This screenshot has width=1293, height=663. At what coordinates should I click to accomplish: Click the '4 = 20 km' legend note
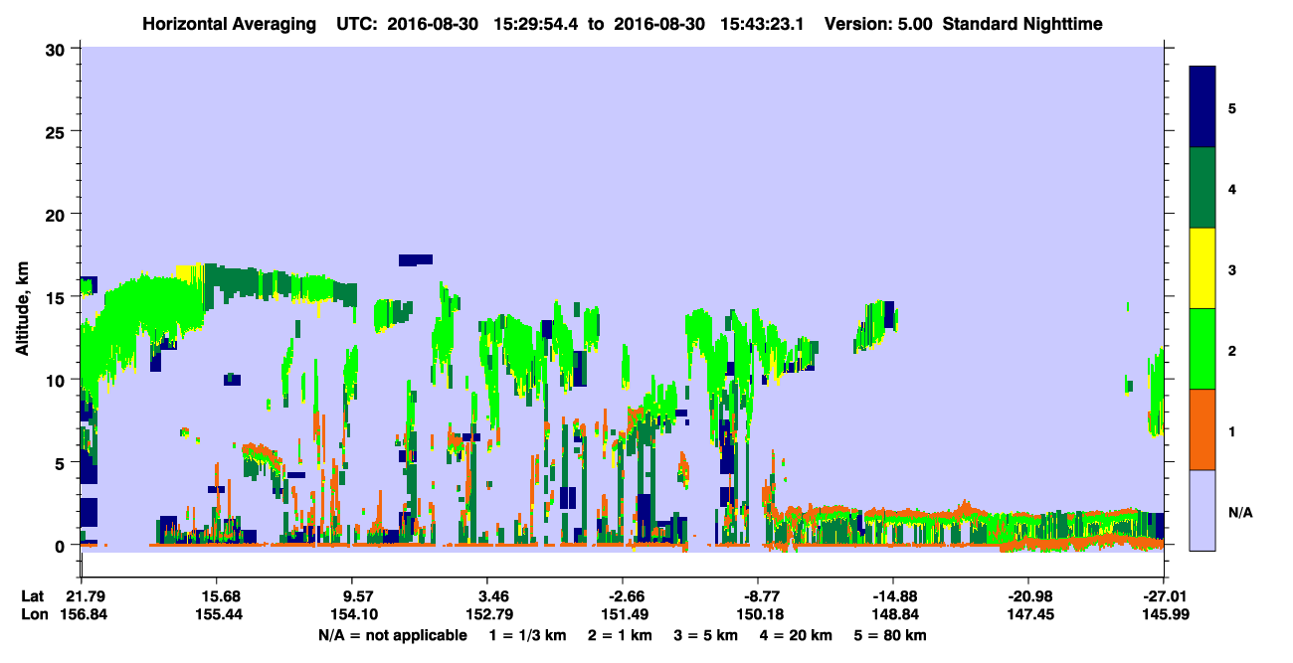pyautogui.click(x=797, y=635)
